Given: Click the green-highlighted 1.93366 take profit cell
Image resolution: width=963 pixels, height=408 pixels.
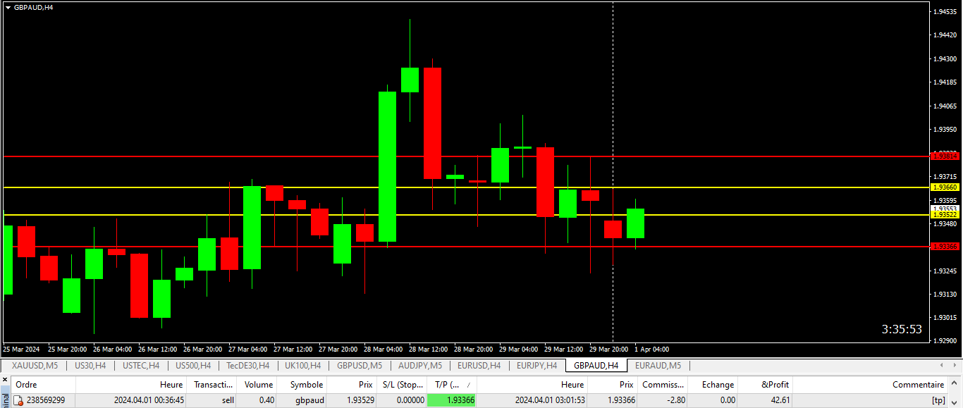Looking at the screenshot, I should coord(452,400).
